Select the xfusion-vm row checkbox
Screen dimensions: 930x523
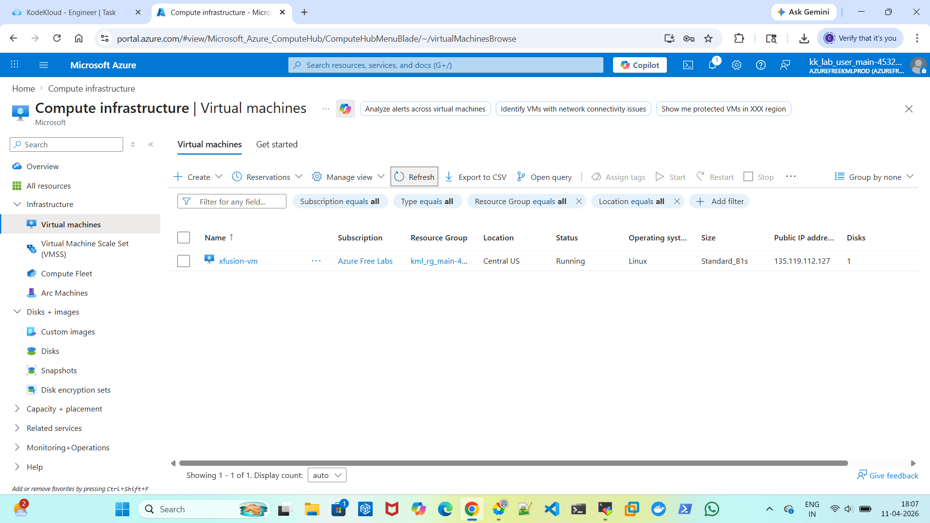point(184,261)
